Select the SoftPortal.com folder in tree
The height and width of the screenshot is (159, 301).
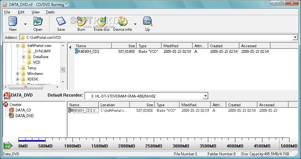(39, 46)
